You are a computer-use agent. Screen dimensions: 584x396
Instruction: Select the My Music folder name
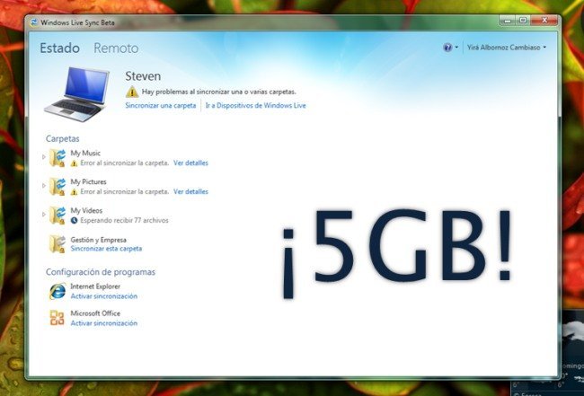85,153
